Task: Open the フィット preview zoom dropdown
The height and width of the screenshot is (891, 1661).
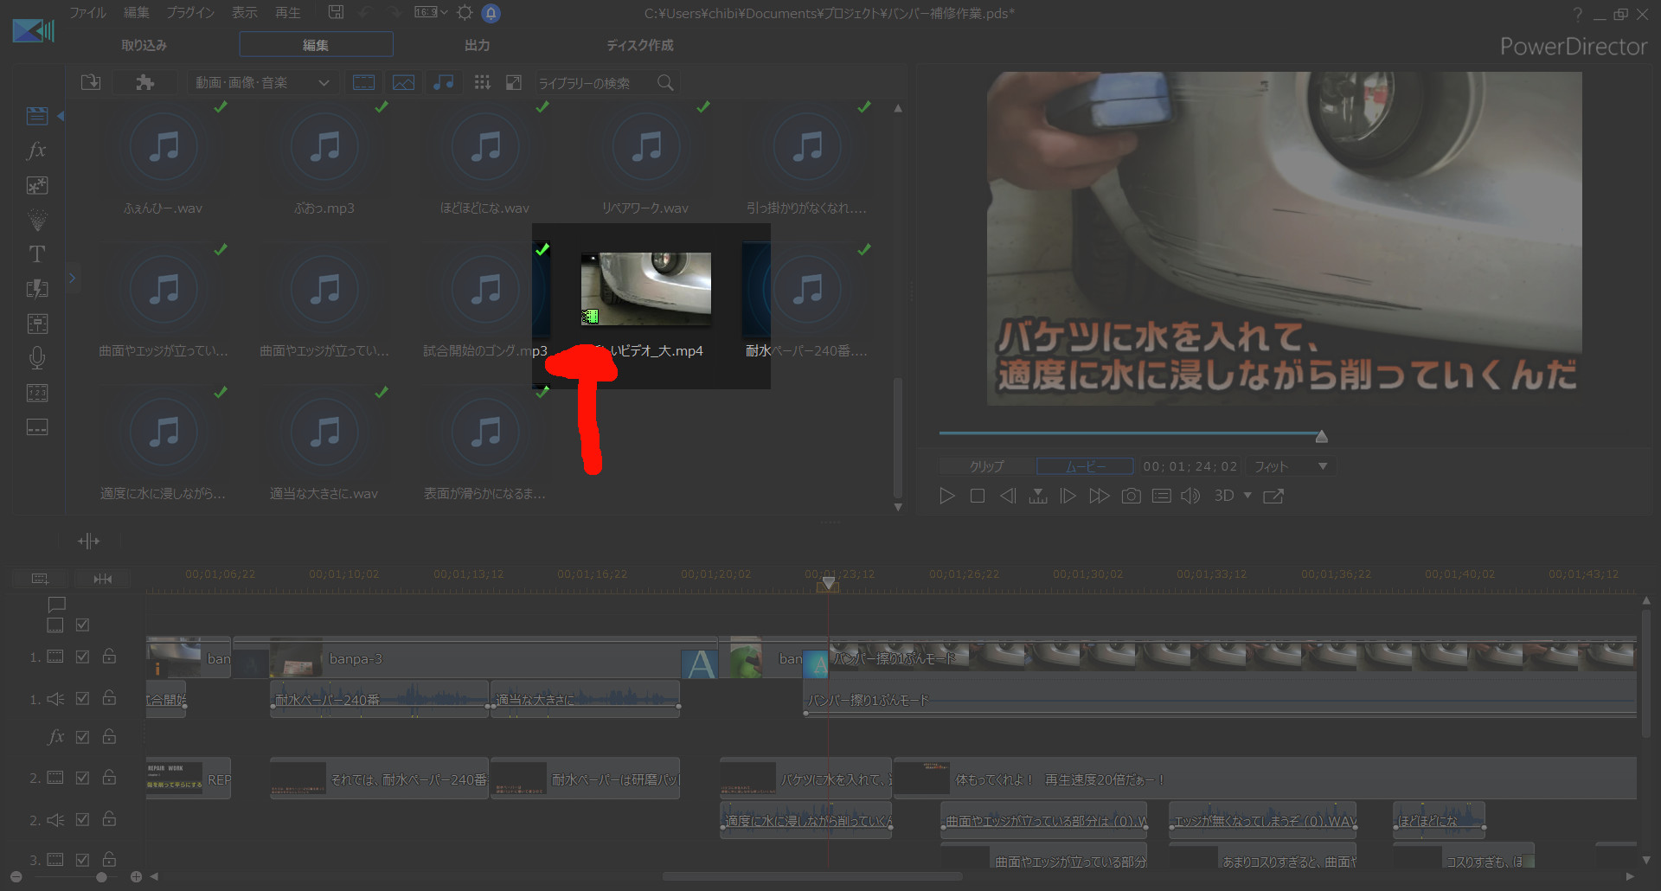Action: [1290, 466]
